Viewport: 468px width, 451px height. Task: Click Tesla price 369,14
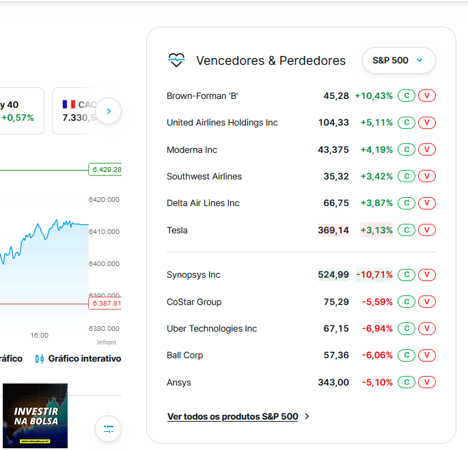tap(333, 230)
